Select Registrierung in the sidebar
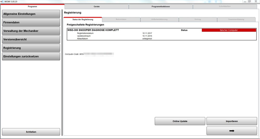This screenshot has width=260, height=139. click(31, 48)
